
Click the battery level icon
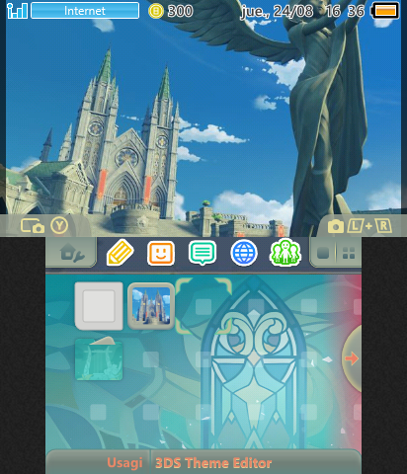click(385, 11)
